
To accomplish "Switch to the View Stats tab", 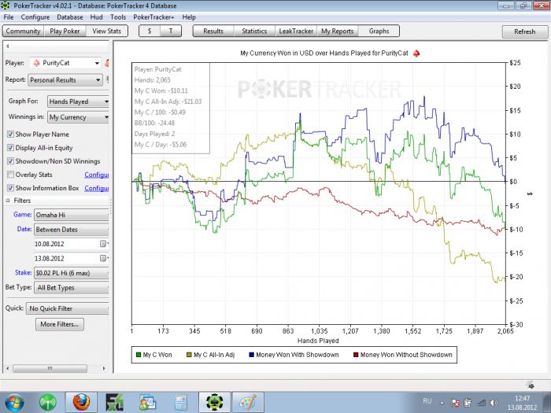I will pyautogui.click(x=106, y=31).
